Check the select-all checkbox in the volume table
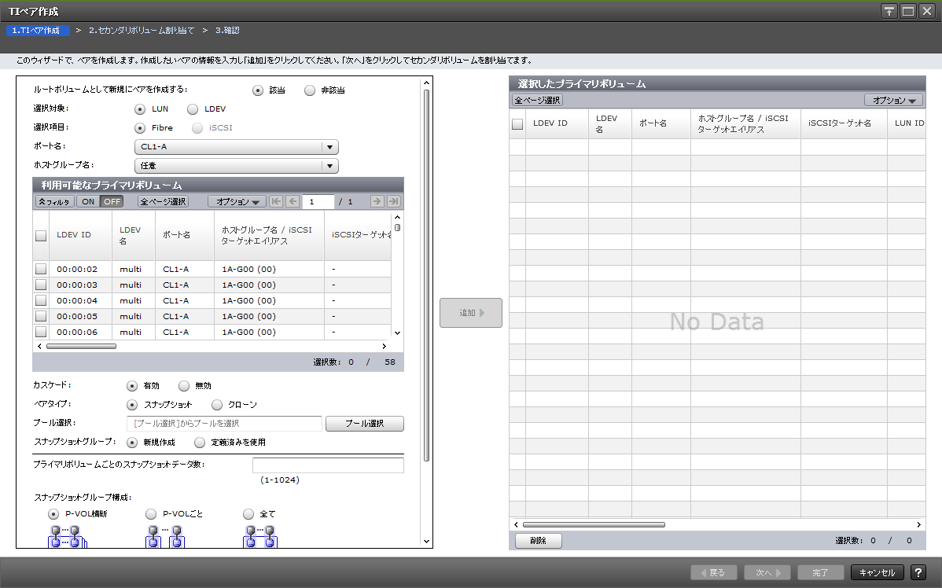 (40, 234)
